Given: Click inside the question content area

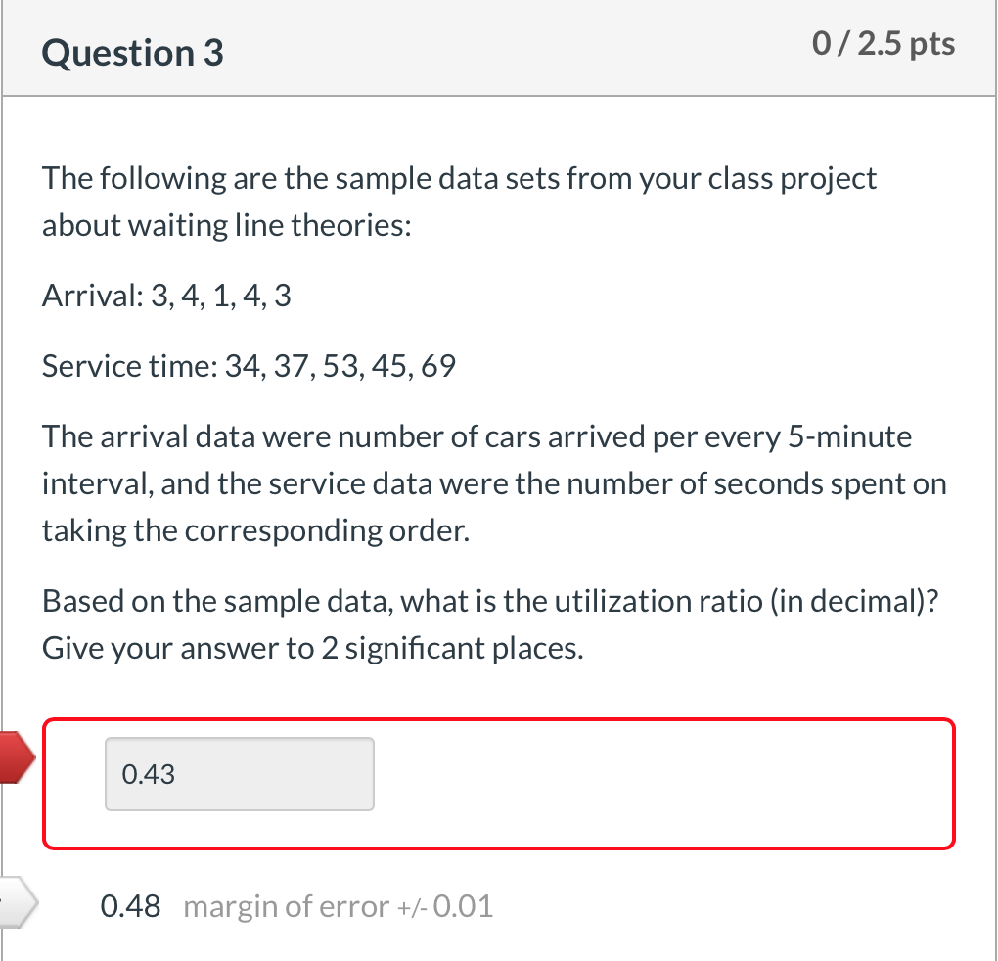Looking at the screenshot, I should pos(499,411).
